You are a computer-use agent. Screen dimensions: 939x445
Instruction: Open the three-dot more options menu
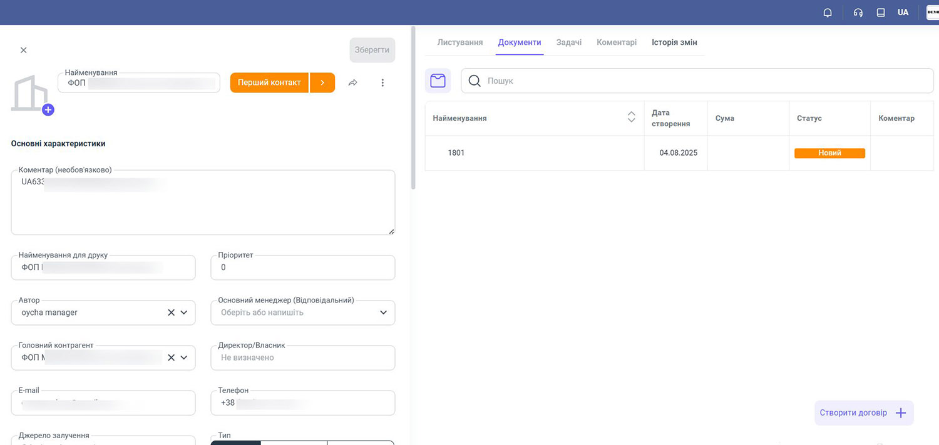coord(382,82)
